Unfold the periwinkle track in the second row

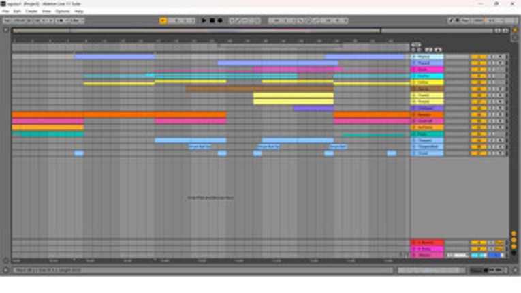coord(414,63)
